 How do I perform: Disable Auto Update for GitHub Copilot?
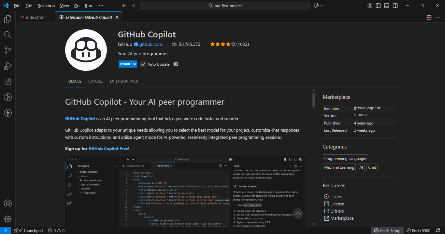pos(143,64)
